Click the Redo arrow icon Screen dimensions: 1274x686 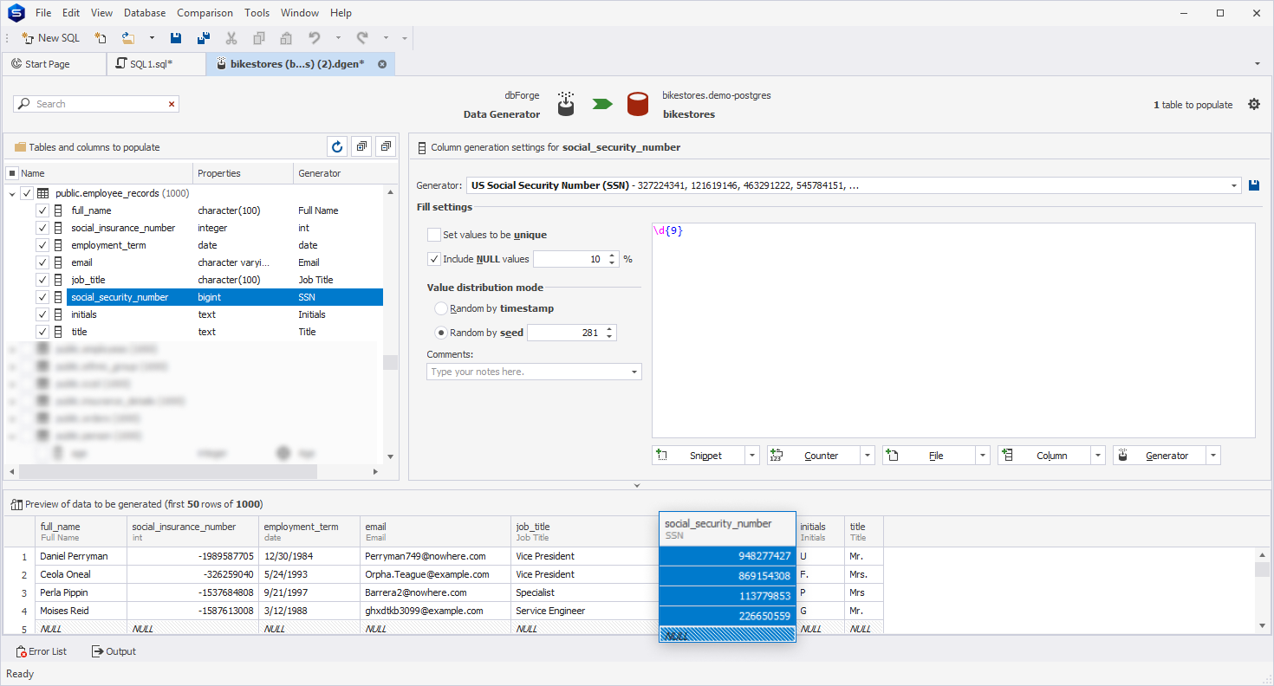point(362,38)
